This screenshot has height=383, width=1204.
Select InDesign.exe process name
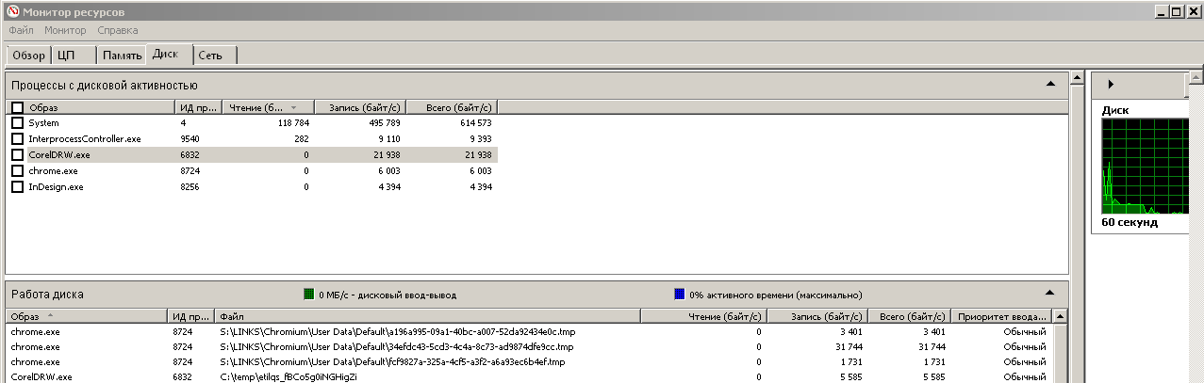click(57, 187)
